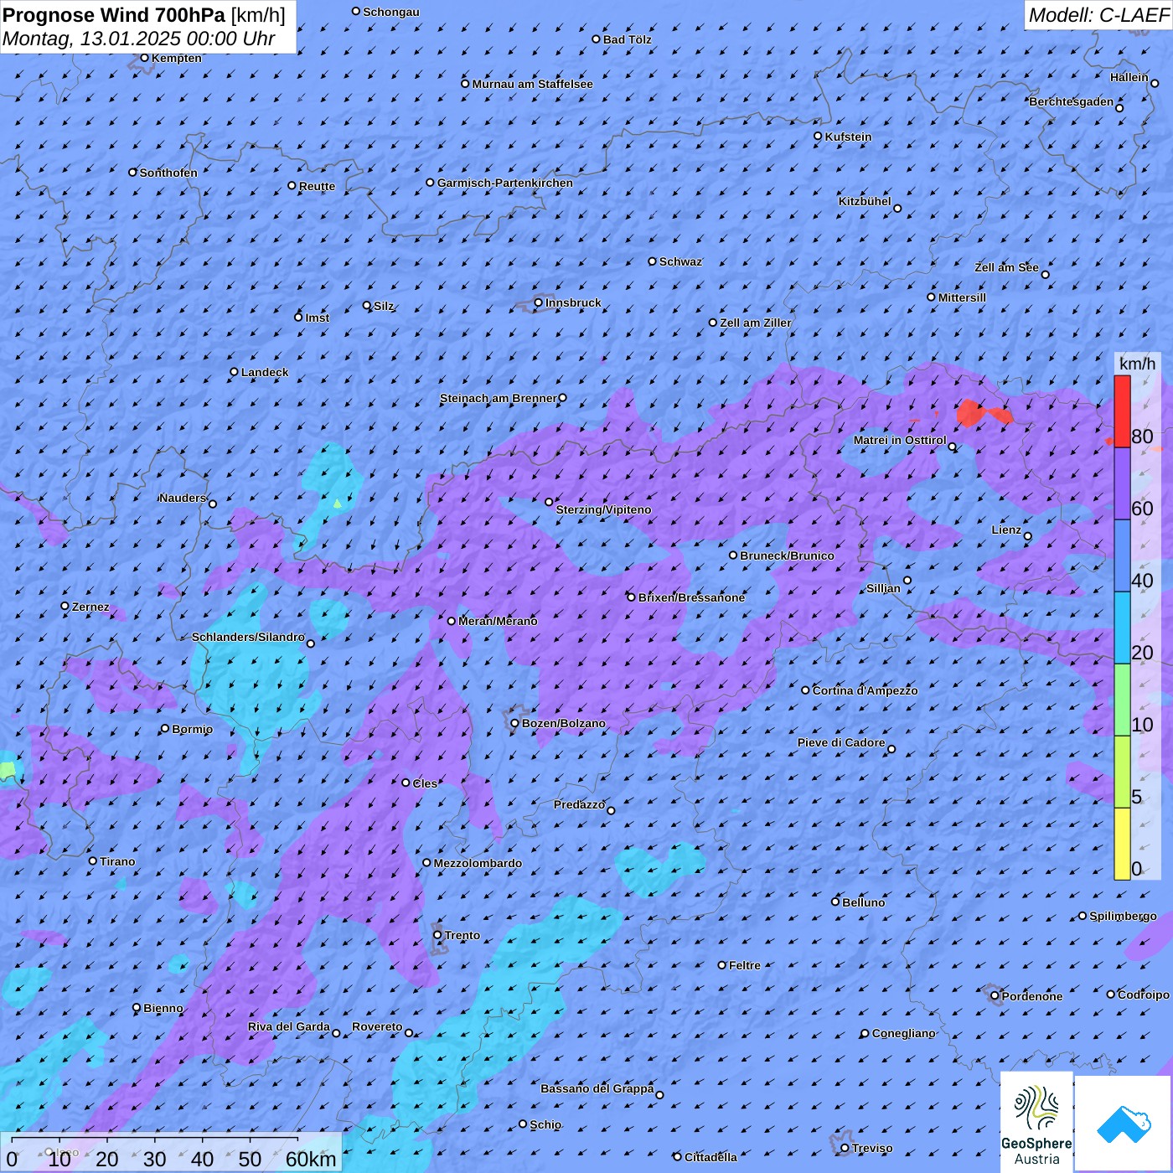1173x1173 pixels.
Task: Click the cyan 20 km/h legend swatch
Action: pos(1122,628)
